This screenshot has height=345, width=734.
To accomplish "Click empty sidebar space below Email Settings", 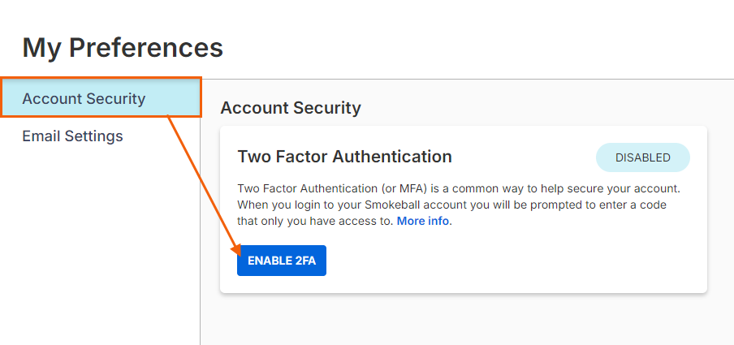I will [97, 244].
